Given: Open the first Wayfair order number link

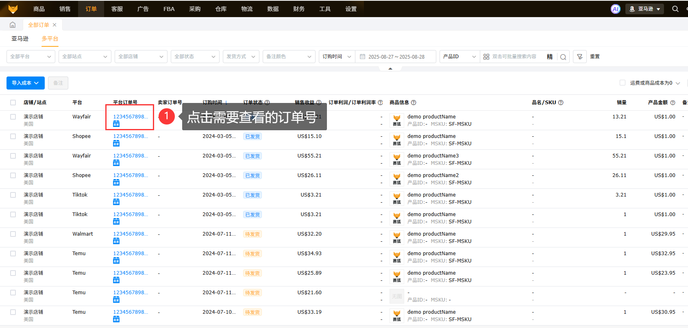Looking at the screenshot, I should click(x=130, y=117).
